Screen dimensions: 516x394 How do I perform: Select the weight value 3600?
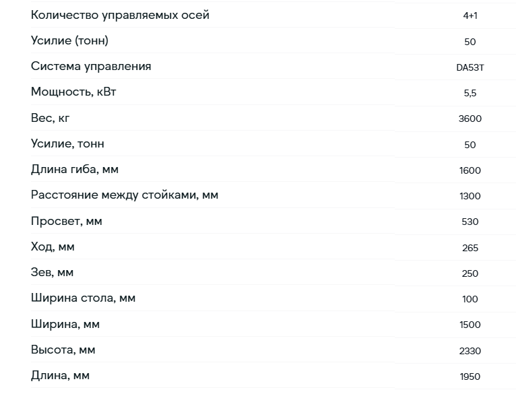470,119
